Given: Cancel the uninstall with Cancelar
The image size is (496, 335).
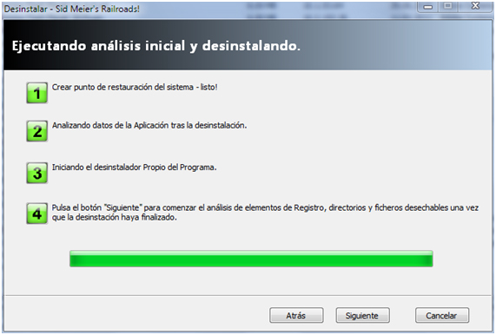Looking at the screenshot, I should pyautogui.click(x=442, y=315).
